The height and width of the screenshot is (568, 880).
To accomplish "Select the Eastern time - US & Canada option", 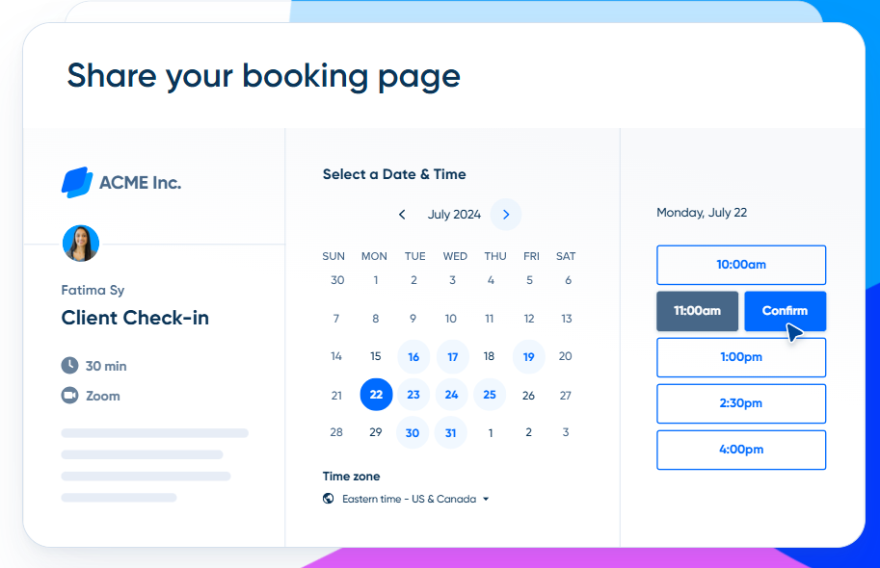I will 409,499.
